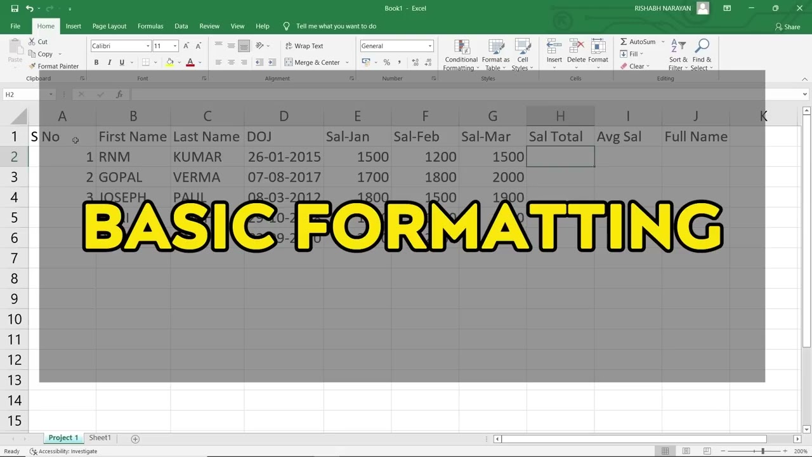
Task: Apply the red Font Color
Action: [x=190, y=62]
